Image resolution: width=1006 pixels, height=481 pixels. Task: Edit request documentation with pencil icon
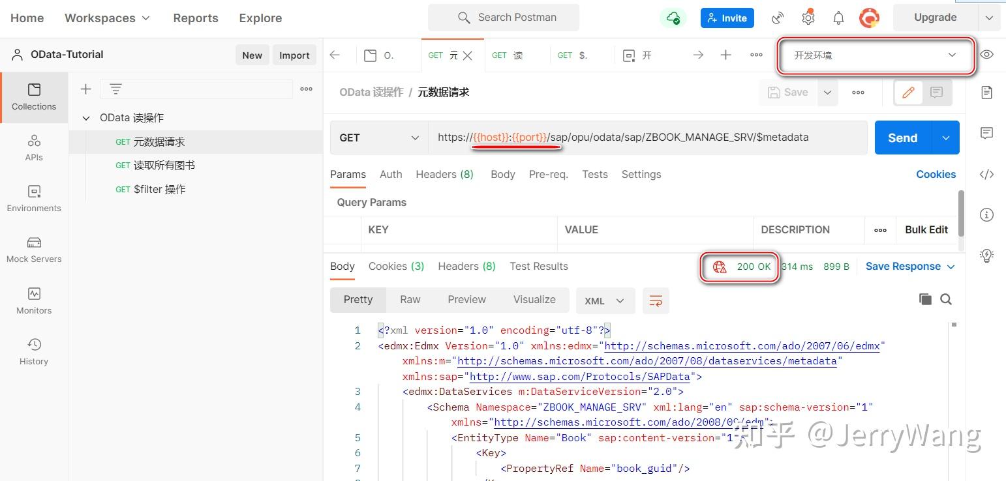point(908,92)
